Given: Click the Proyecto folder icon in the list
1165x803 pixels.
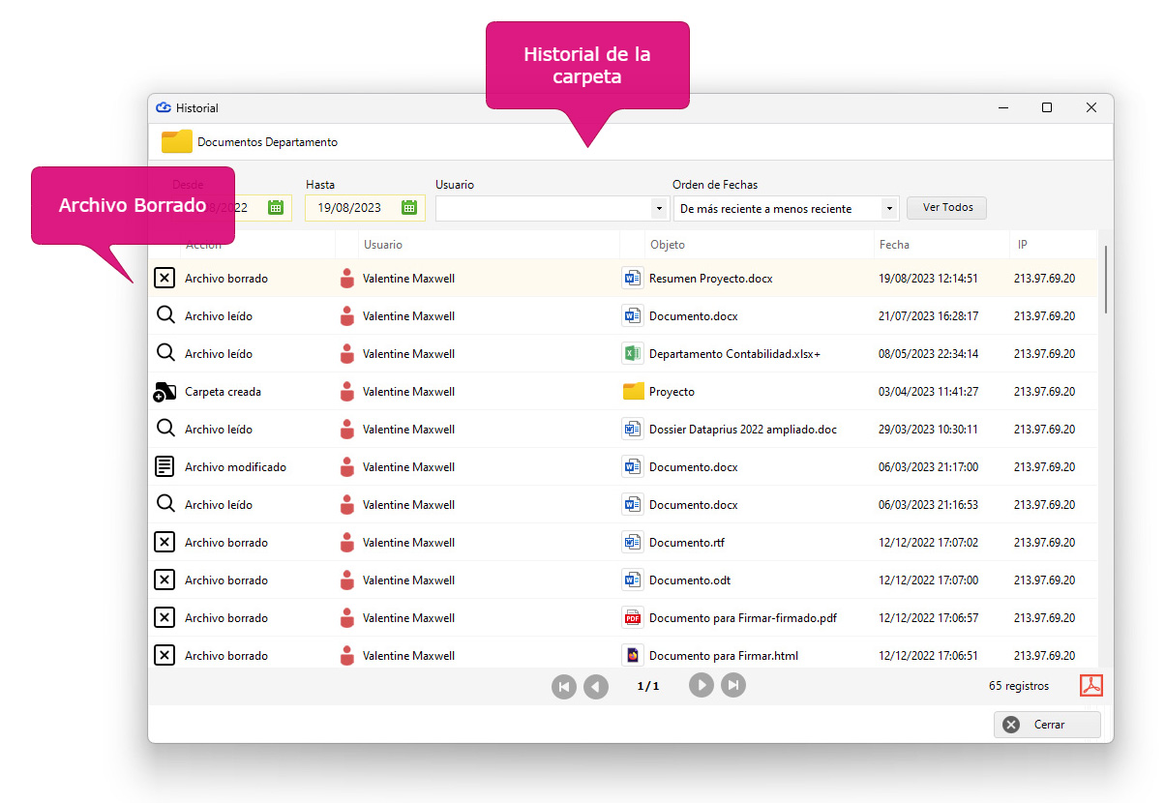Looking at the screenshot, I should click(x=633, y=392).
